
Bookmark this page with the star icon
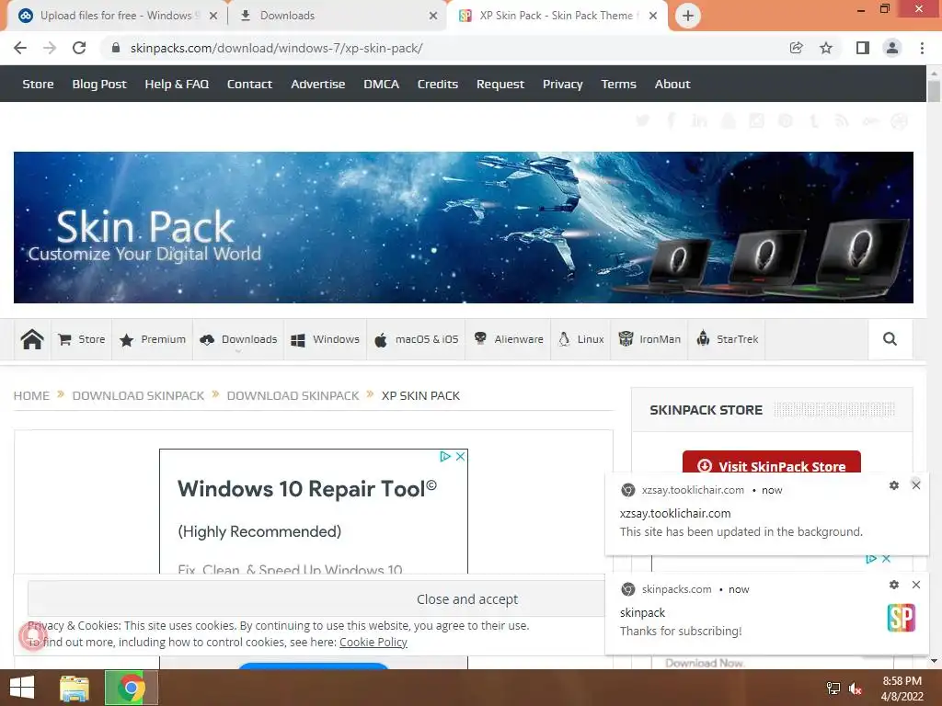click(826, 48)
